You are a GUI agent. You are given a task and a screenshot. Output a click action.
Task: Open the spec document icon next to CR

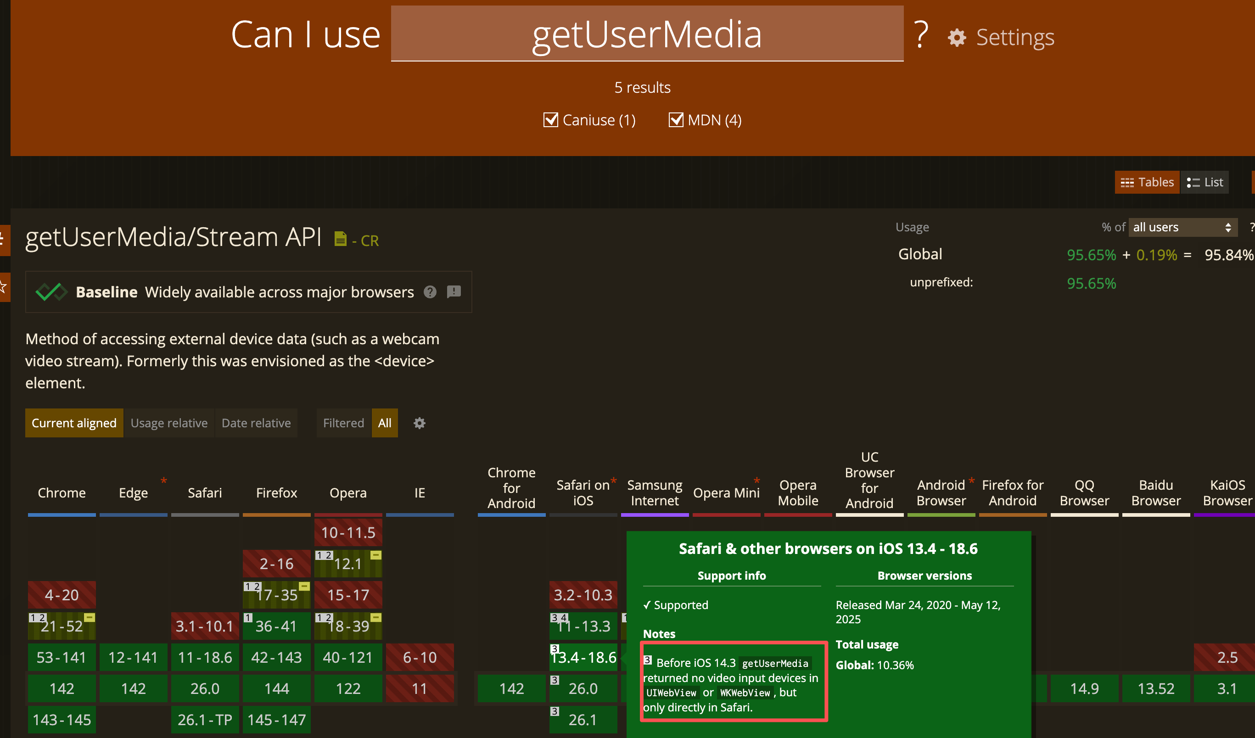coord(340,239)
